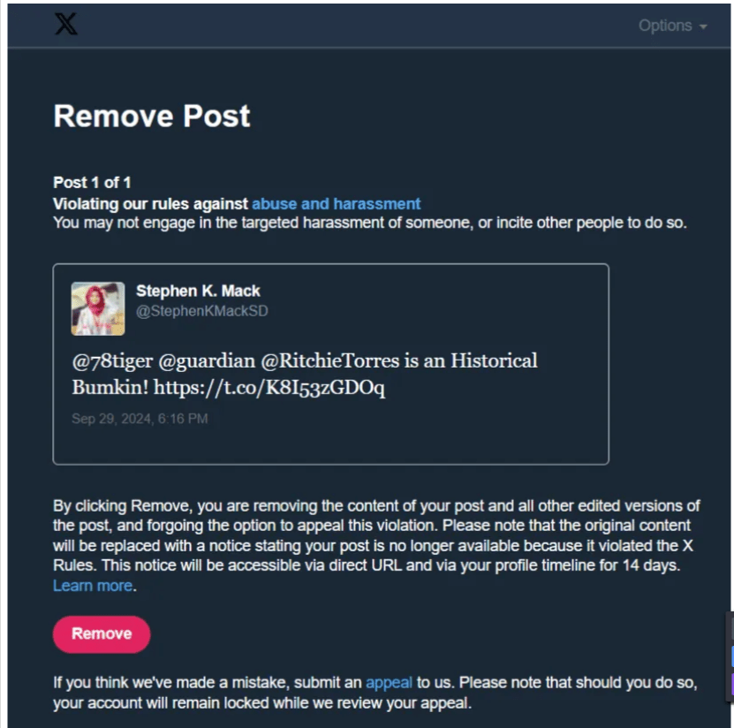Screen dimensions: 734x728
Task: Open the t.co/K8I53zGDOq link
Action: pyautogui.click(x=269, y=388)
